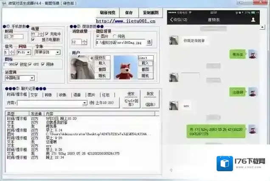Select the 图片 background radio button
The width and height of the screenshot is (270, 181).
pyautogui.click(x=98, y=36)
